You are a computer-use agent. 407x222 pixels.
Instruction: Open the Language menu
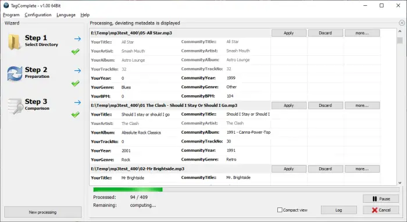click(x=66, y=15)
